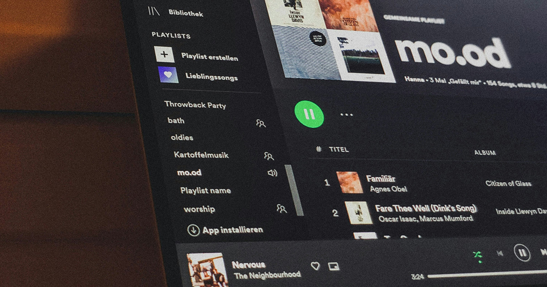Screen dimensions: 547x287
Task: Open playlist owner Hanna's profile
Action: (414, 79)
